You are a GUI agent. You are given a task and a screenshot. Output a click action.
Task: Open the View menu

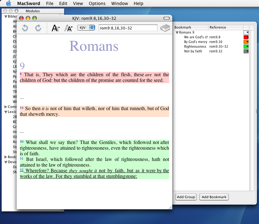pyautogui.click(x=78, y=3)
